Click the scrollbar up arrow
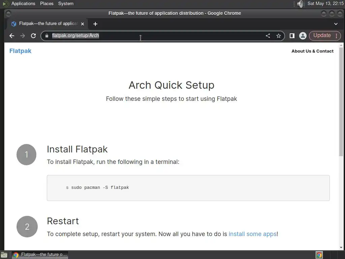Image resolution: width=345 pixels, height=259 pixels. point(341,45)
